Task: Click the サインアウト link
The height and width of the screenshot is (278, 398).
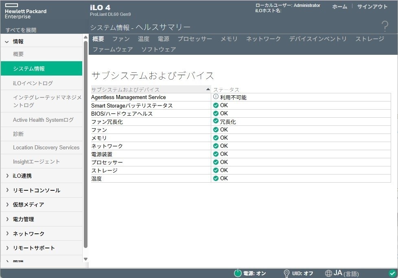Action: (372, 7)
